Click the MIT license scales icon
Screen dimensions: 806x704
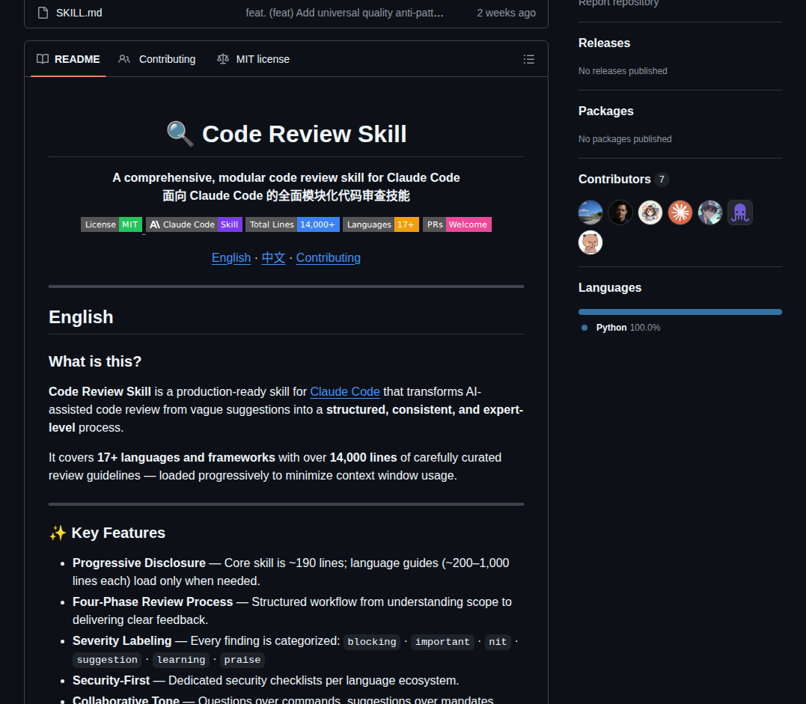coord(222,59)
